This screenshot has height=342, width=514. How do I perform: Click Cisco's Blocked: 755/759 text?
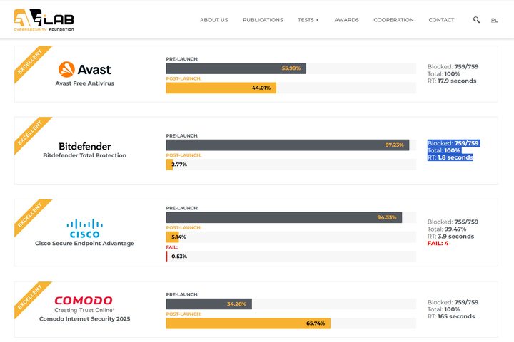point(453,222)
